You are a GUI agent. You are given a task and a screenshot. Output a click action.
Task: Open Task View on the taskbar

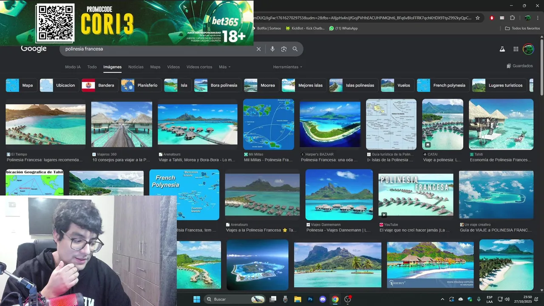(x=273, y=299)
